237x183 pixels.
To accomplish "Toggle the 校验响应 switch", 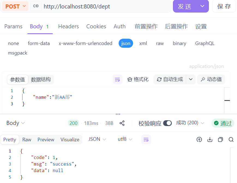I will (x=167, y=123).
